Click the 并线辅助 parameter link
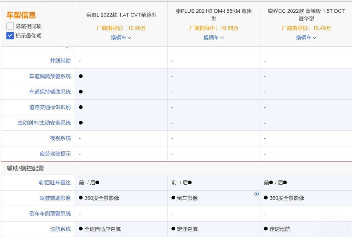Viewport: 352px width, 237px height. click(60, 61)
